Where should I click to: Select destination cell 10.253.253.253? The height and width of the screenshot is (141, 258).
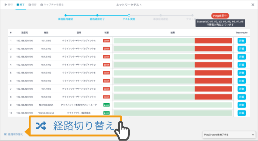pos(46,113)
